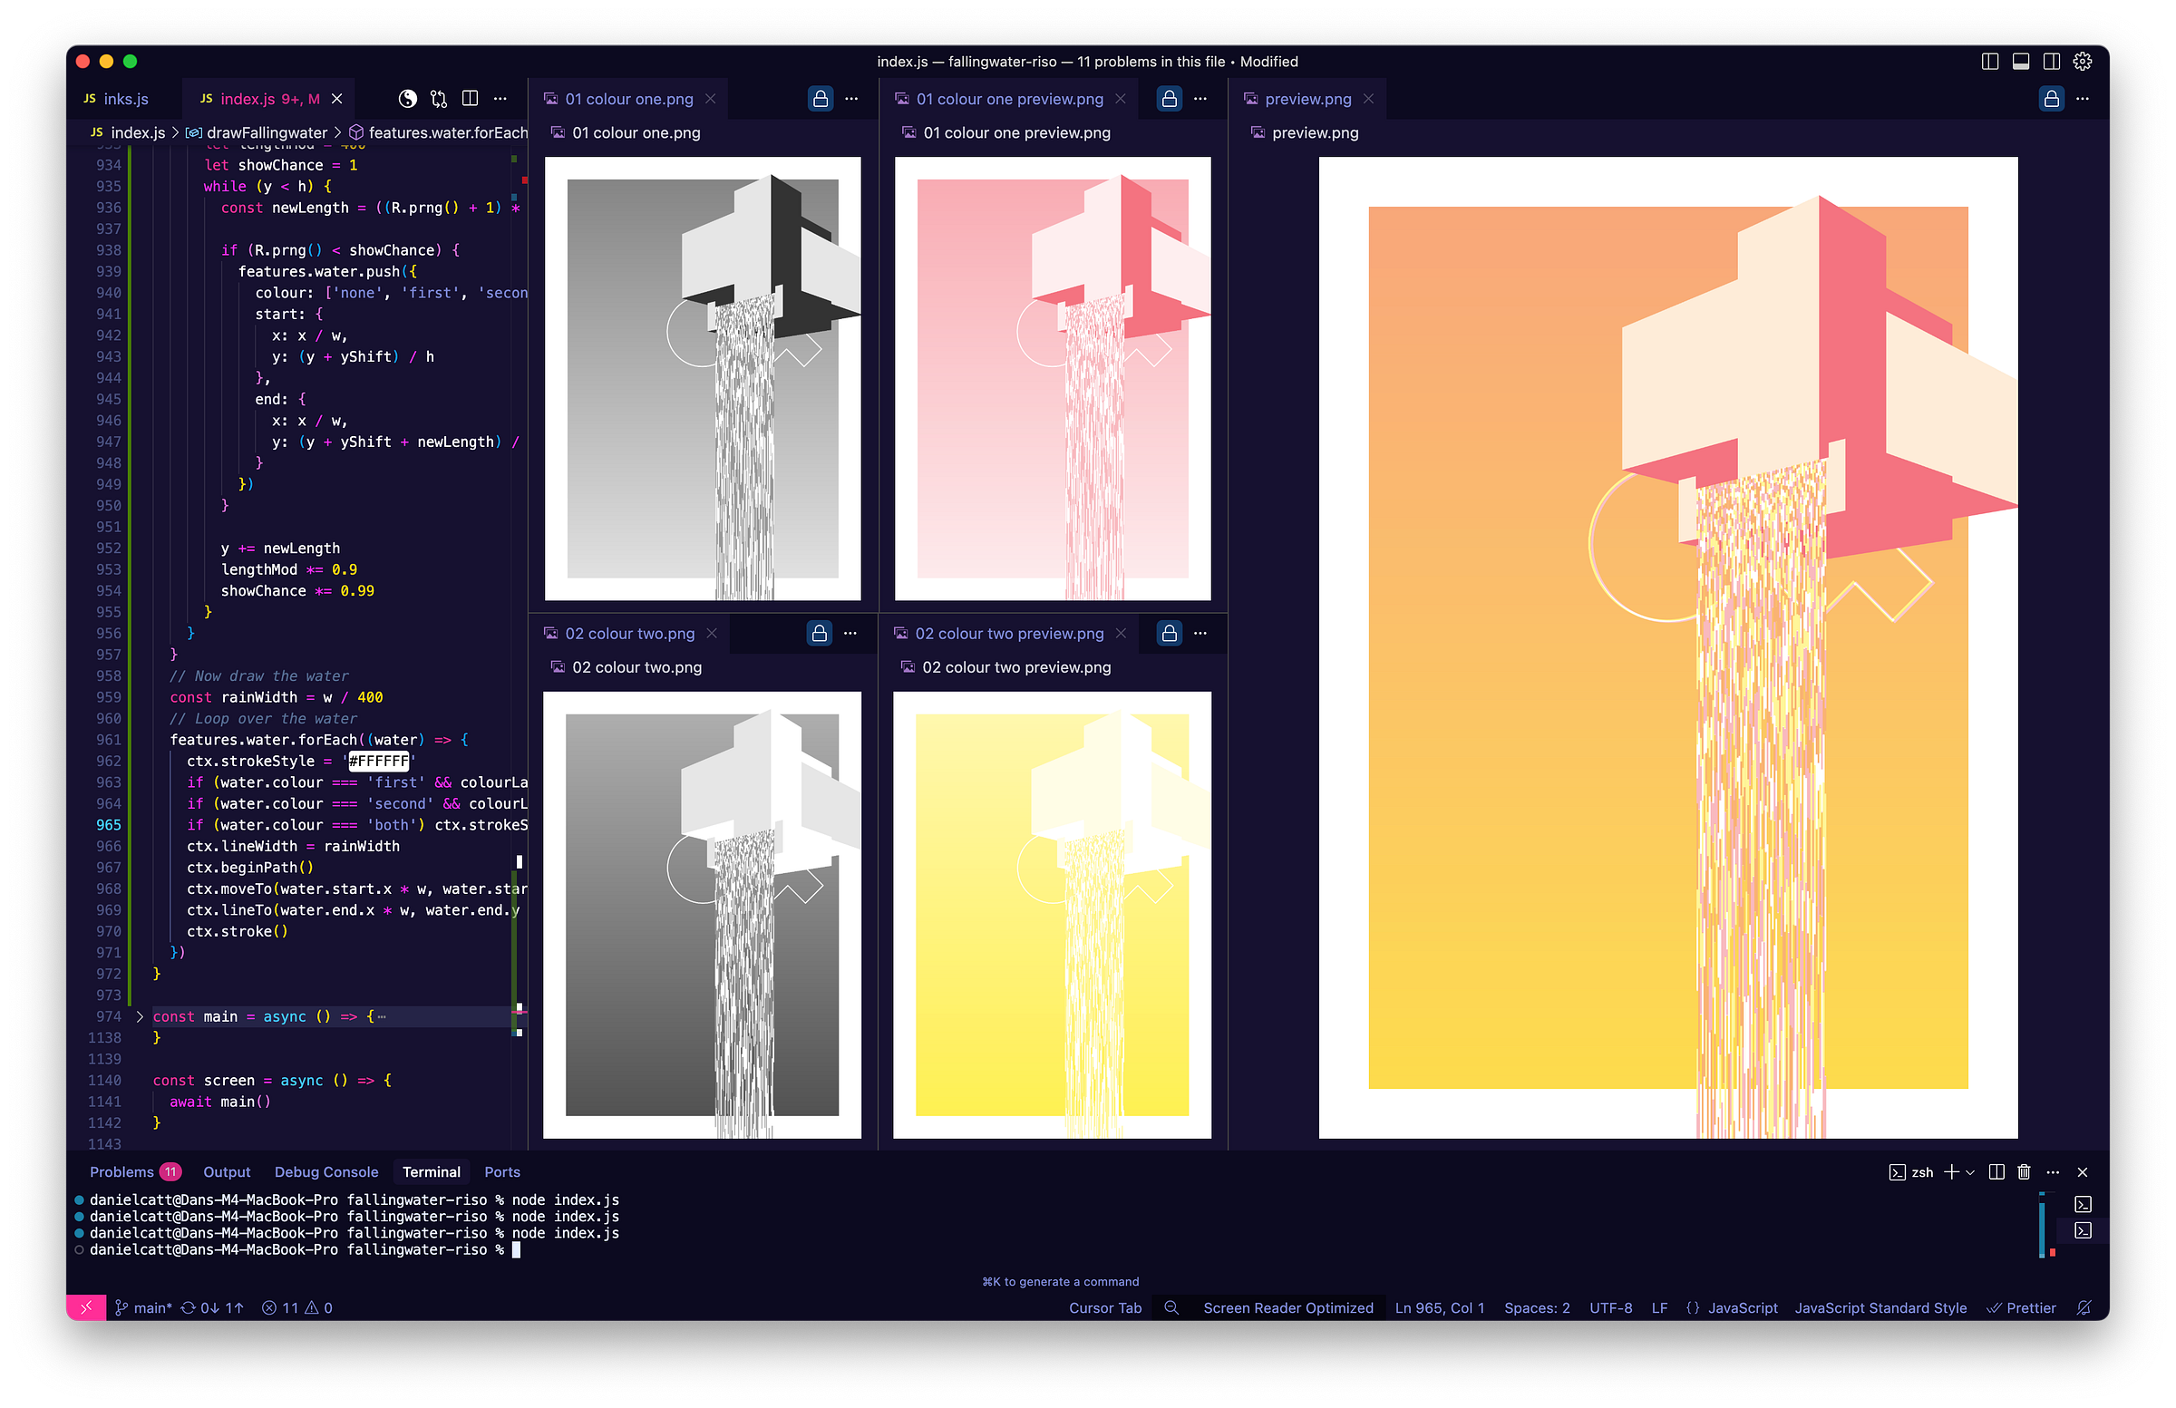Click the #FFFFFF color swatch on line 962
This screenshot has height=1408, width=2176.
[x=378, y=761]
